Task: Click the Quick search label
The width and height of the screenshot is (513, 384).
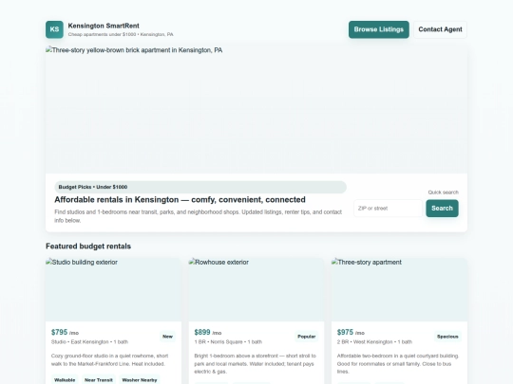Action: [444, 192]
